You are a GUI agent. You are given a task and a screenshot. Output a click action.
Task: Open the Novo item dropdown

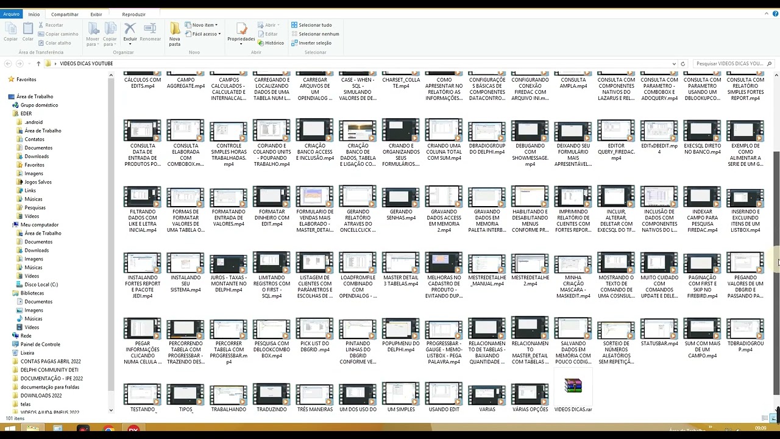pos(202,25)
